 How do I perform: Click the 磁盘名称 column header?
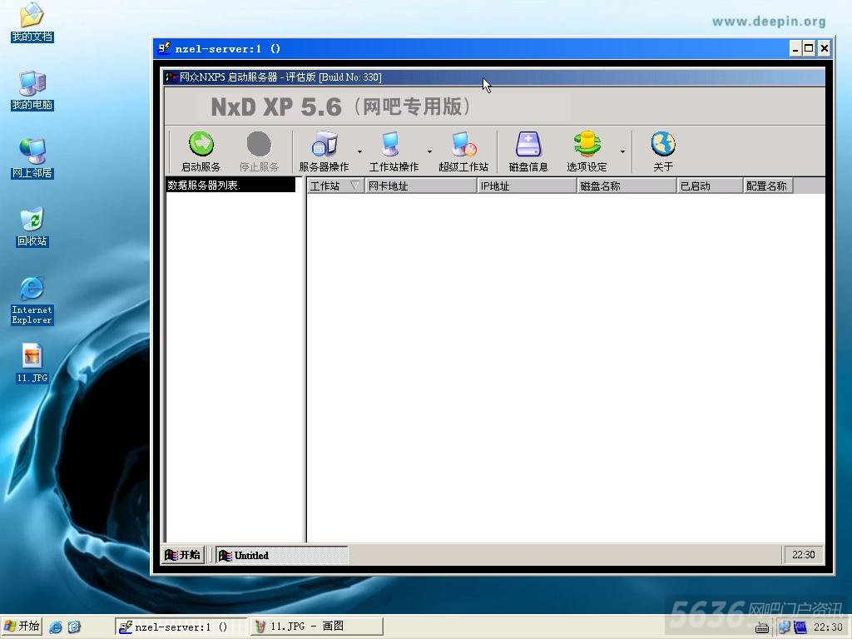point(627,186)
